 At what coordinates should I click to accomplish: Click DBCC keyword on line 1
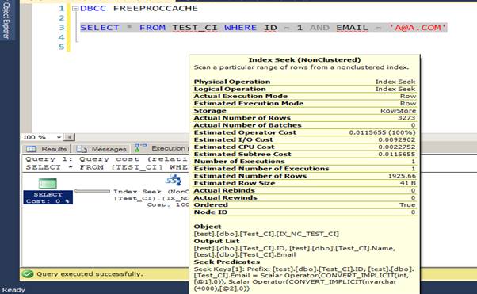point(93,9)
